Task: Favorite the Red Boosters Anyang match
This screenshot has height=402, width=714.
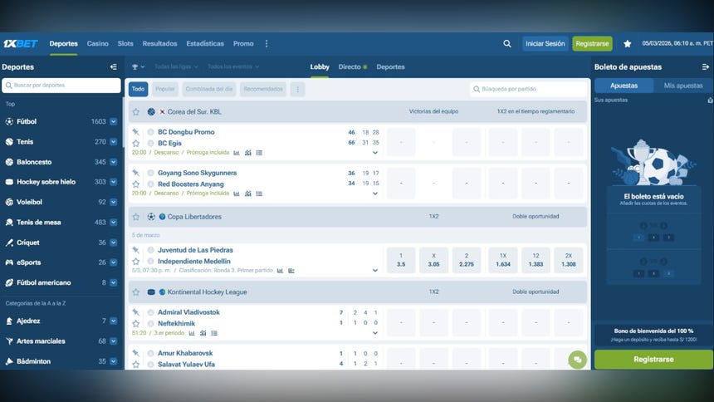Action: point(135,184)
